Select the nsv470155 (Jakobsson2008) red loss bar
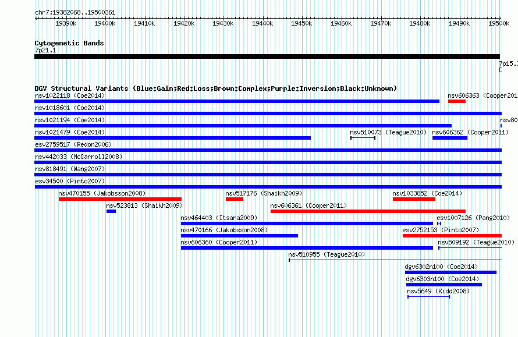 [120, 199]
